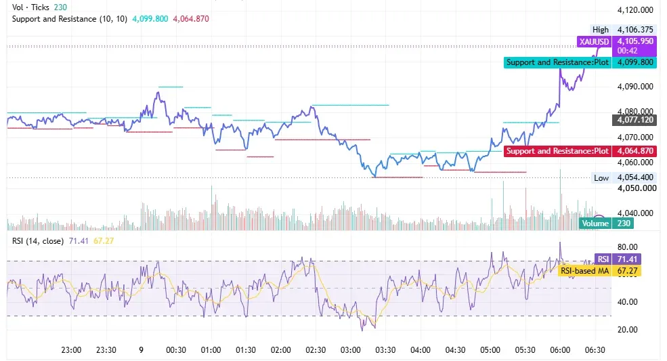Click the RSI (14, close) legend

point(38,241)
